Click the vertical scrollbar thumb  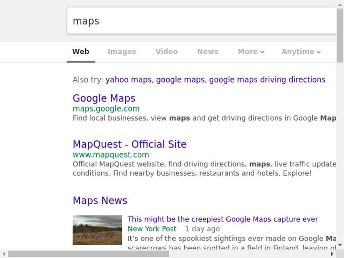340,36
